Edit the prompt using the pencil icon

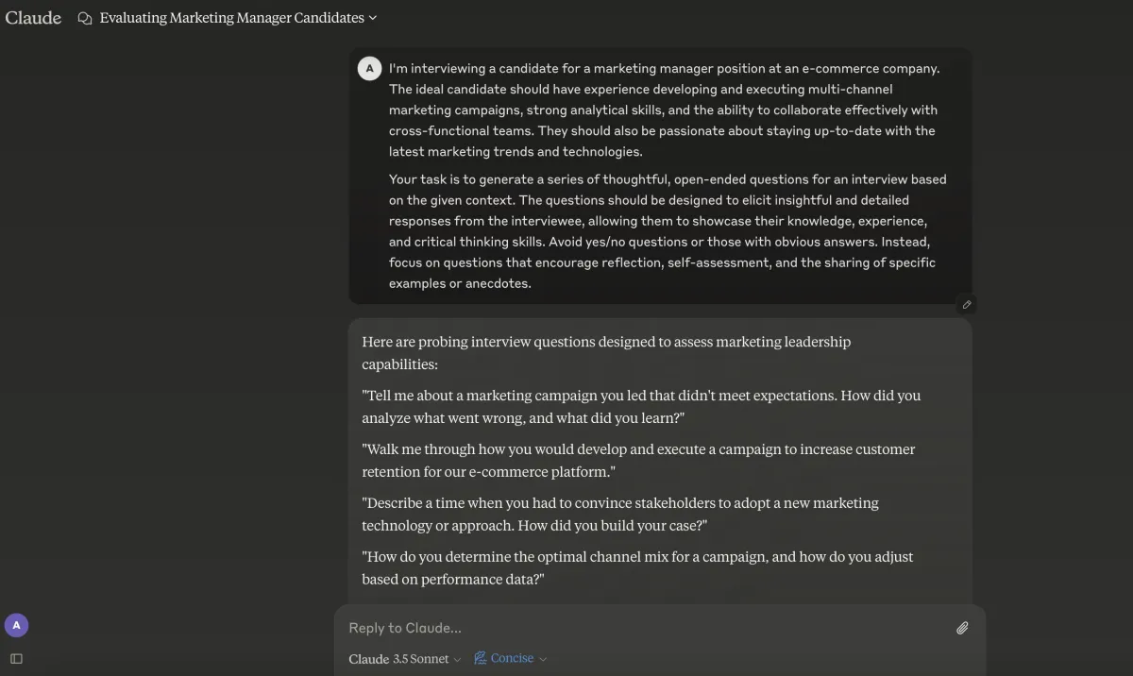[966, 304]
